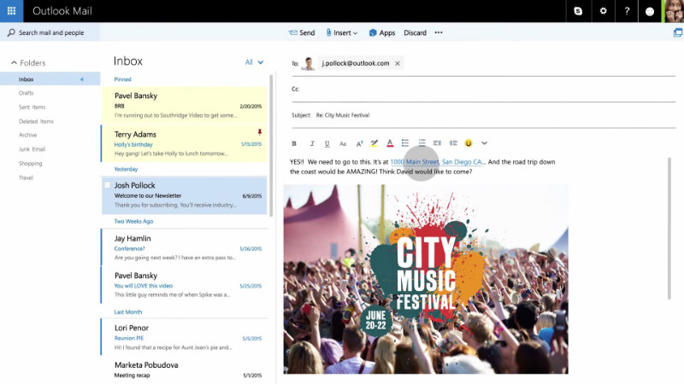Screen dimensions: 684x384
Task: Open the All filter dropdown
Action: click(254, 62)
